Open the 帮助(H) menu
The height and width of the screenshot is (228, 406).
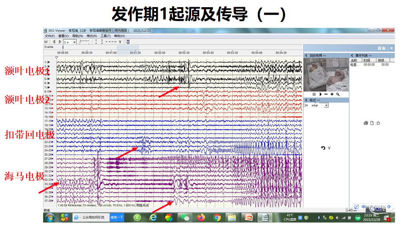pos(119,36)
